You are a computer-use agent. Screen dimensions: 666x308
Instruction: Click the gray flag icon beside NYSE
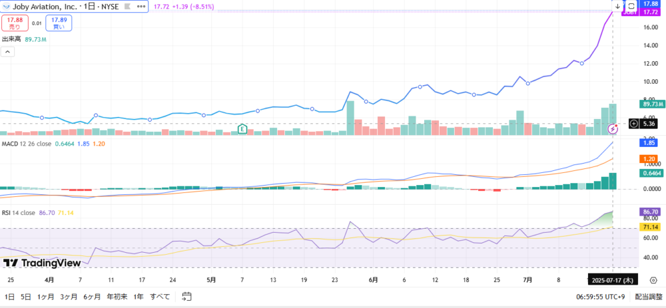tap(127, 6)
